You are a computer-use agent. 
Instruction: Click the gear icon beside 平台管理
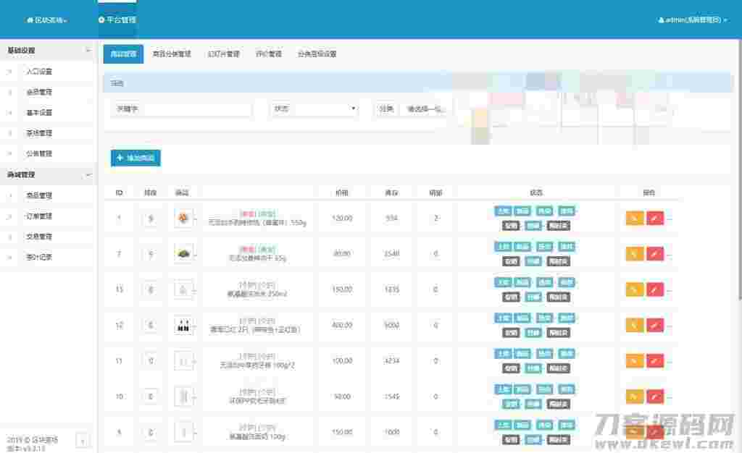point(101,20)
